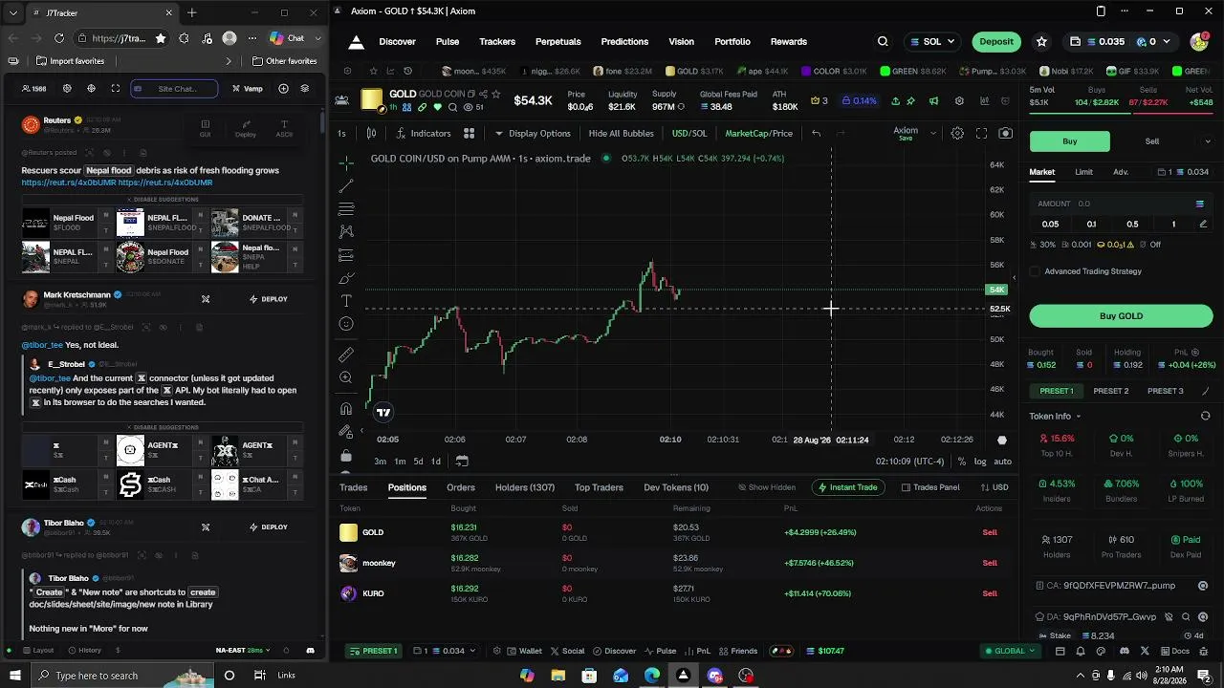The height and width of the screenshot is (688, 1224).
Task: Toggle the Trades Panel
Action: click(x=930, y=487)
